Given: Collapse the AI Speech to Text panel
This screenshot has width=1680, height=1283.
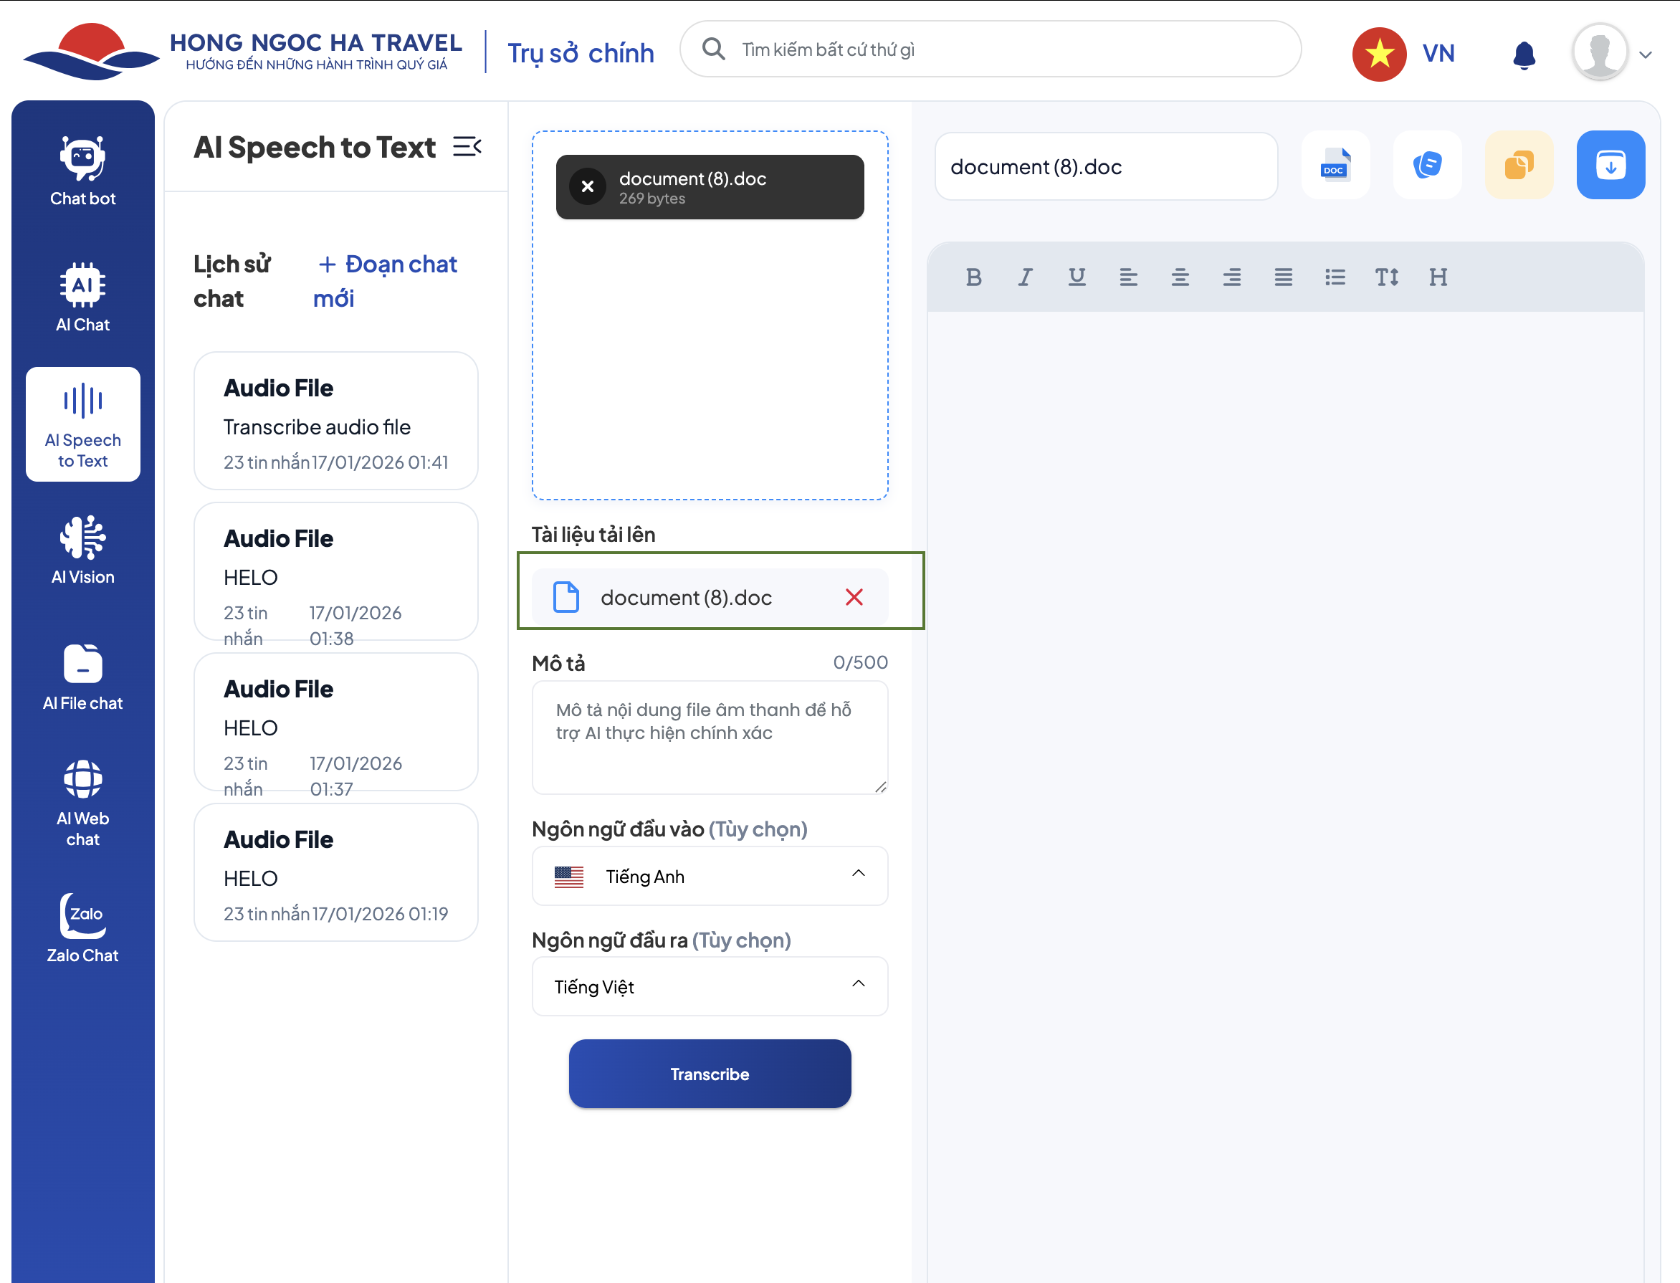Looking at the screenshot, I should coord(467,147).
